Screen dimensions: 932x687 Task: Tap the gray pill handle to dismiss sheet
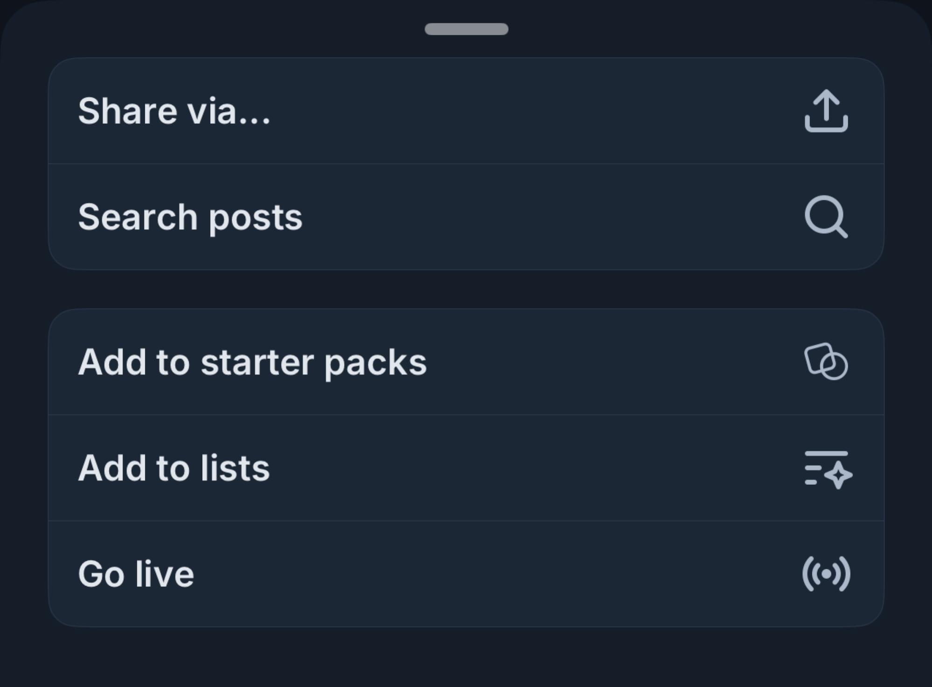pyautogui.click(x=466, y=29)
